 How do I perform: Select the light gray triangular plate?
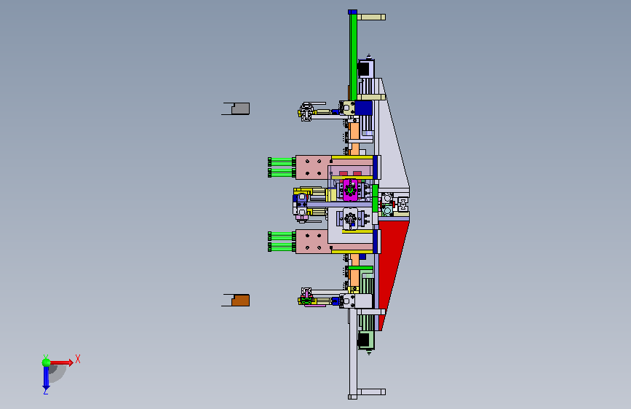390,145
